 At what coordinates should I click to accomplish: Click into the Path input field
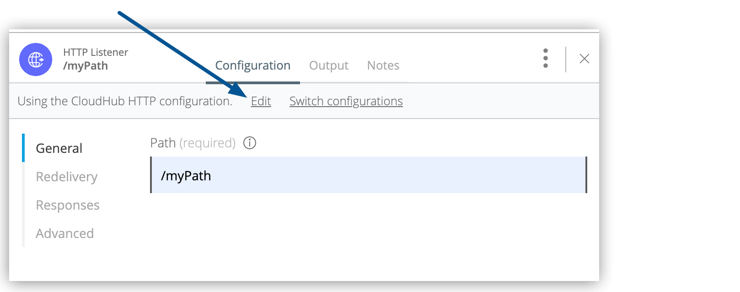368,175
